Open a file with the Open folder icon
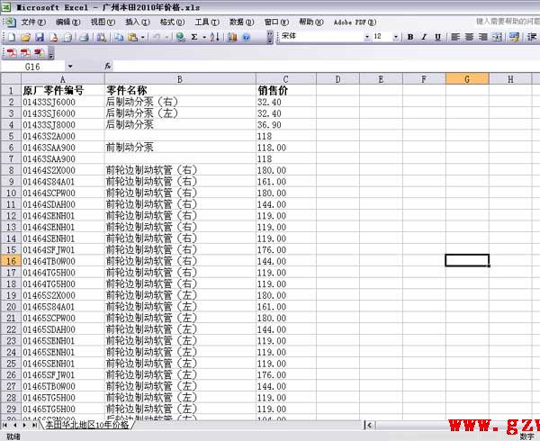This screenshot has height=441, width=540. pos(25,37)
